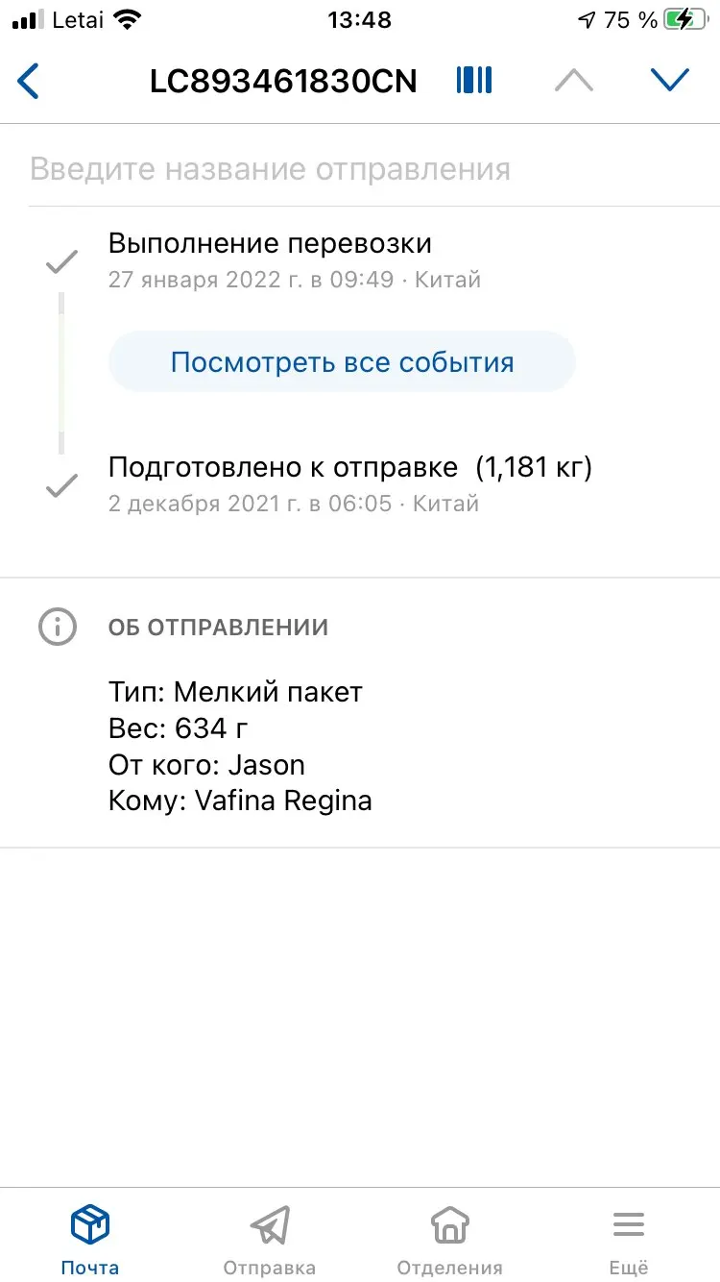Open the Отделения tab

point(449,1240)
